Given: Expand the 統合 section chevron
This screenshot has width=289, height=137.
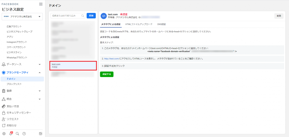Looking at the screenshot, I should (x=40, y=99).
